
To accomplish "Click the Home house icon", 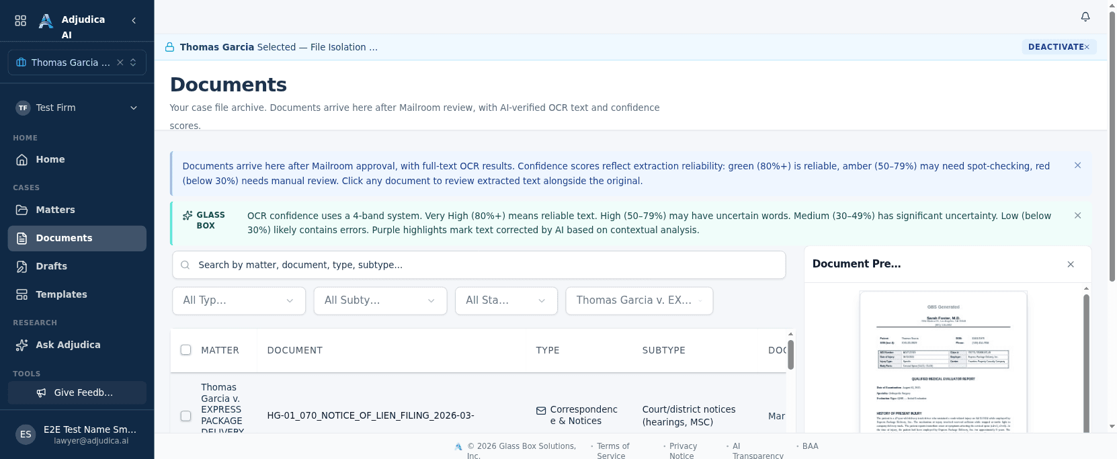I will [22, 159].
